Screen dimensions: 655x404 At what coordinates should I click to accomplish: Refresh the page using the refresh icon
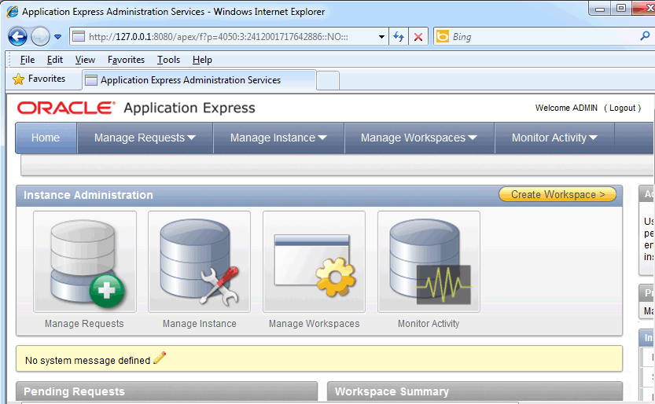pos(399,37)
